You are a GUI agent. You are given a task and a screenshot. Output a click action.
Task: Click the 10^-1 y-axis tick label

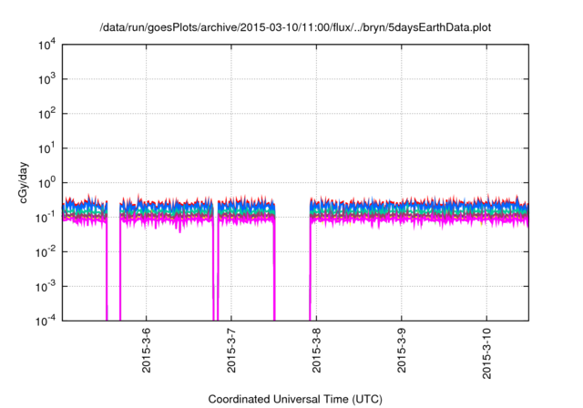[46, 218]
